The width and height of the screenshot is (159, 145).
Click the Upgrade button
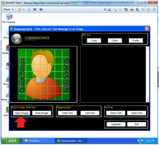[x=116, y=124]
